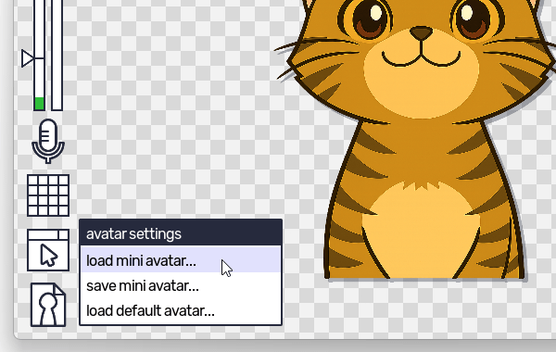Click the "avatar settings" menu header

tap(181, 233)
